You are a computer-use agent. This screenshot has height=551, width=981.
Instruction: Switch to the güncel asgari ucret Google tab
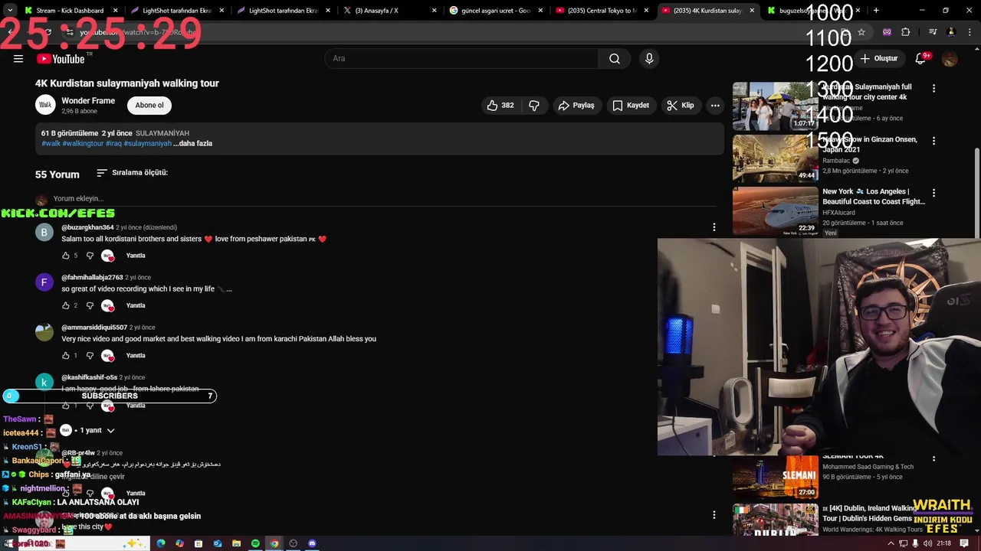coord(496,11)
